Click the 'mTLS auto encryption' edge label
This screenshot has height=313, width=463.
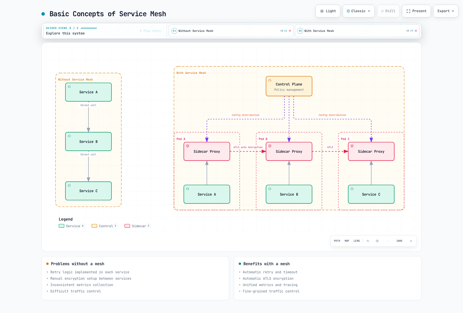pos(248,147)
